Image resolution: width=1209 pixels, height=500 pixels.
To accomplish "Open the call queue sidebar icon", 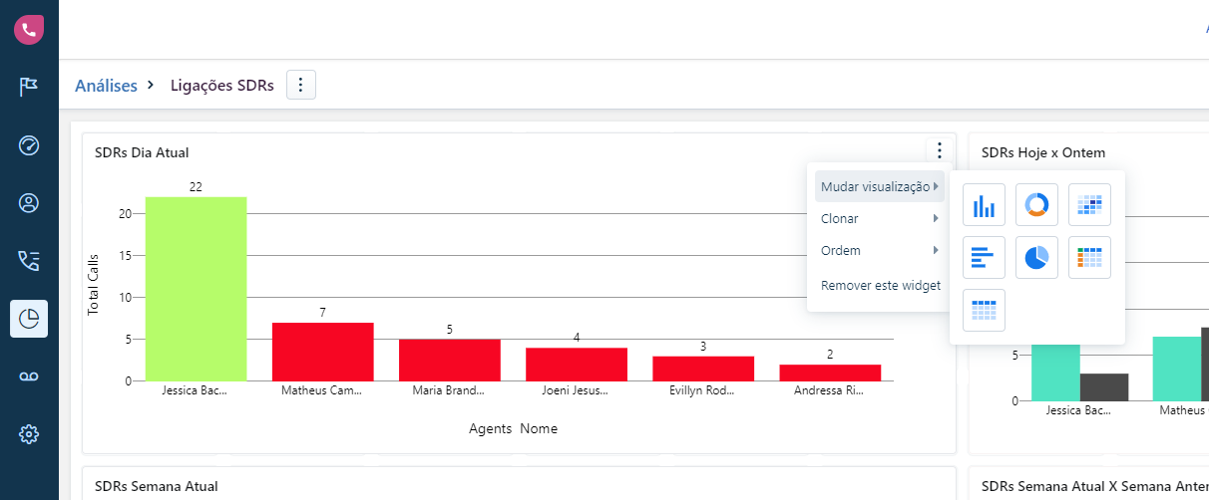I will click(x=29, y=261).
